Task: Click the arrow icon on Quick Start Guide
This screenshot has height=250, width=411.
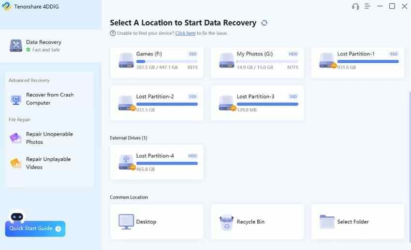Action: coord(58,229)
